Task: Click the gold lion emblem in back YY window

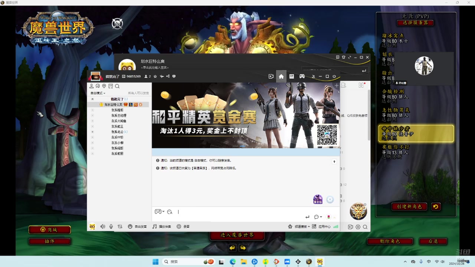Action: 358,211
